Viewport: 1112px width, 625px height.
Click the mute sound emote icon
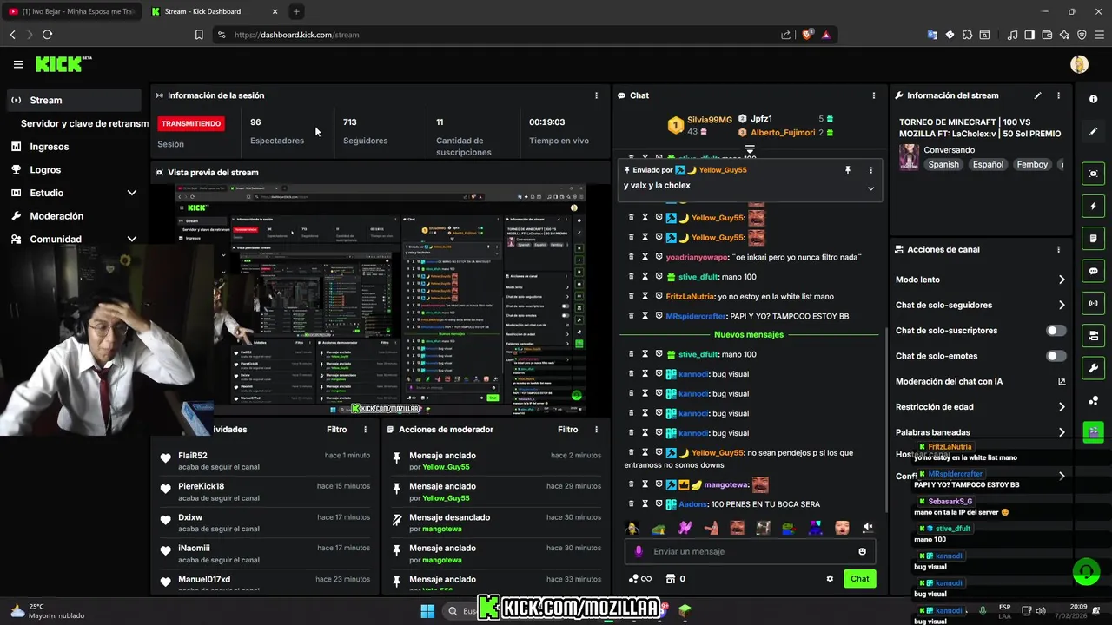(x=867, y=528)
